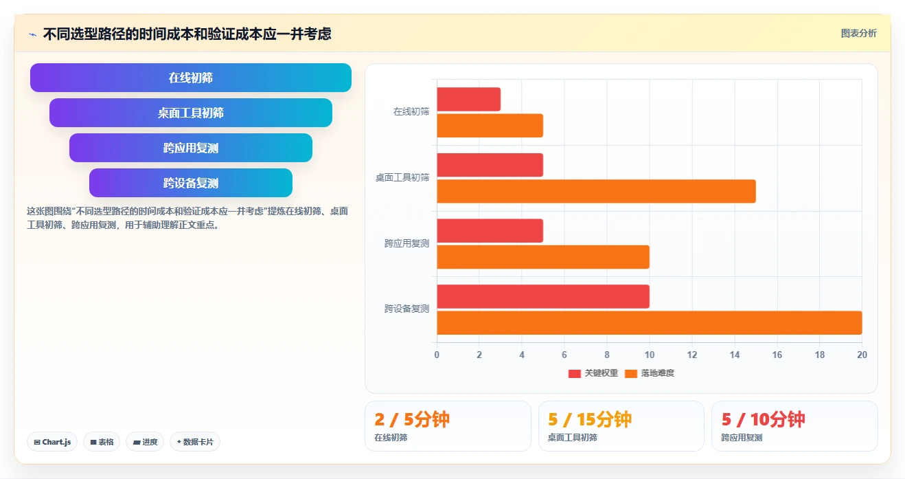Viewport: 905px width, 479px height.
Task: Select the 跨设备复测 funnel stage
Action: tap(191, 183)
